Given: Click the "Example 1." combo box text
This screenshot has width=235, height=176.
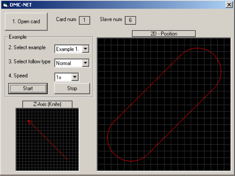Looking at the screenshot, I should [x=68, y=49].
